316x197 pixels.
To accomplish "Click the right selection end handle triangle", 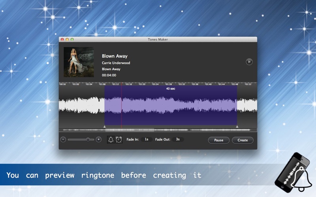I will tap(237, 126).
